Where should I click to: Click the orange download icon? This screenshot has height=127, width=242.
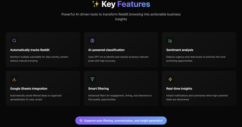(14, 79)
